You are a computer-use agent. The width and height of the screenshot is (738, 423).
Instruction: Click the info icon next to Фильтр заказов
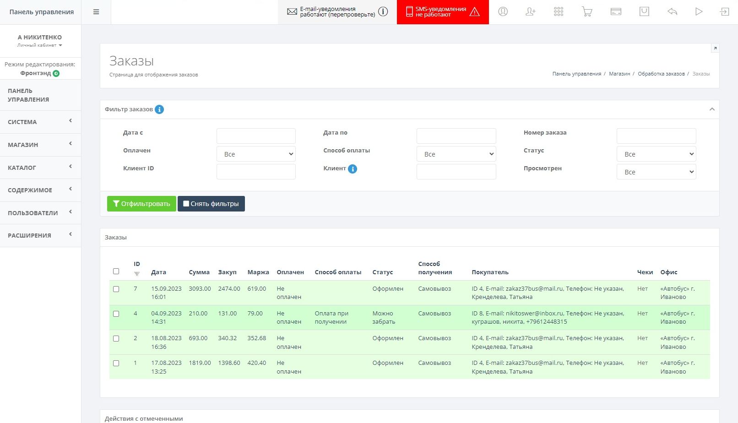pos(159,109)
